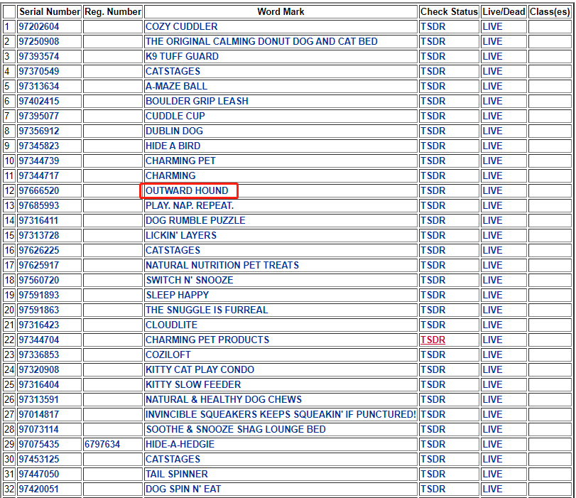This screenshot has height=498, width=576.
Task: Open the SLEEP HAPPY word mark
Action: [x=178, y=295]
